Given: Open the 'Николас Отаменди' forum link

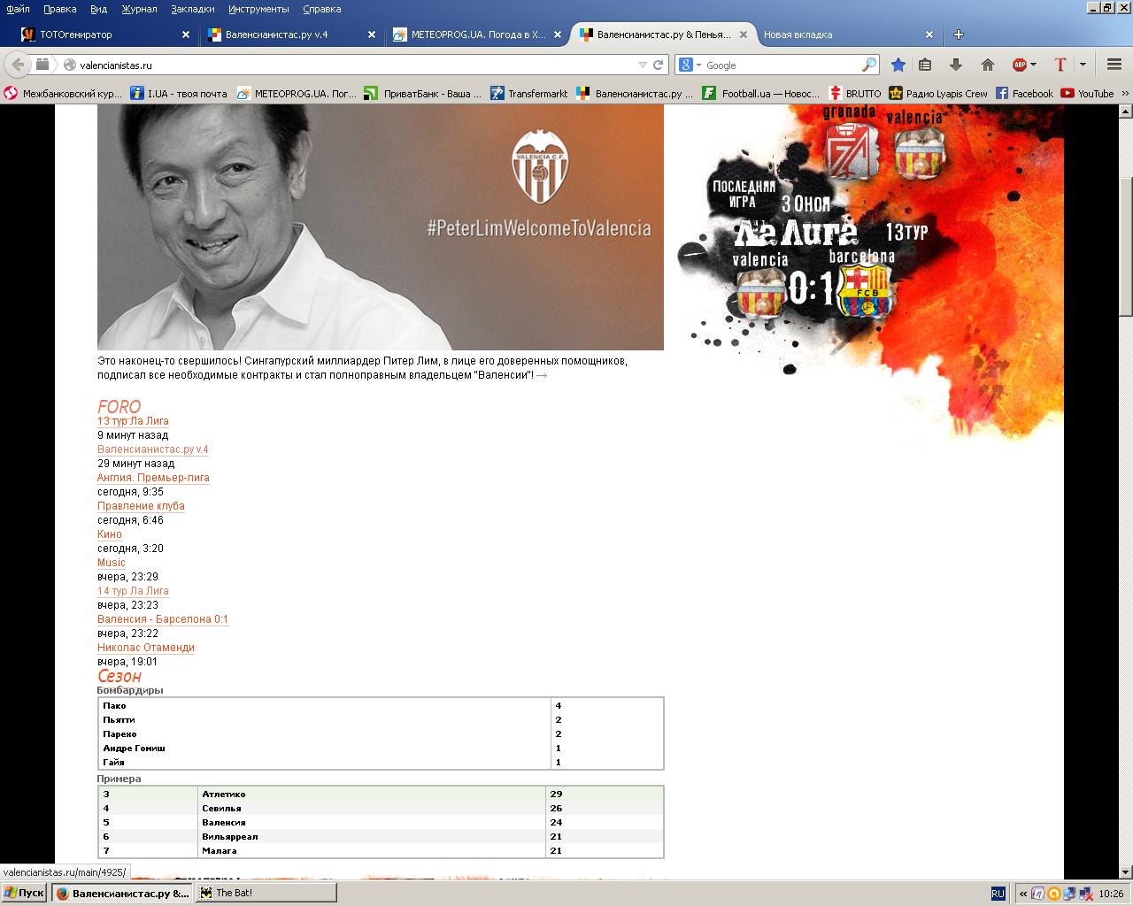Looking at the screenshot, I should tap(146, 648).
